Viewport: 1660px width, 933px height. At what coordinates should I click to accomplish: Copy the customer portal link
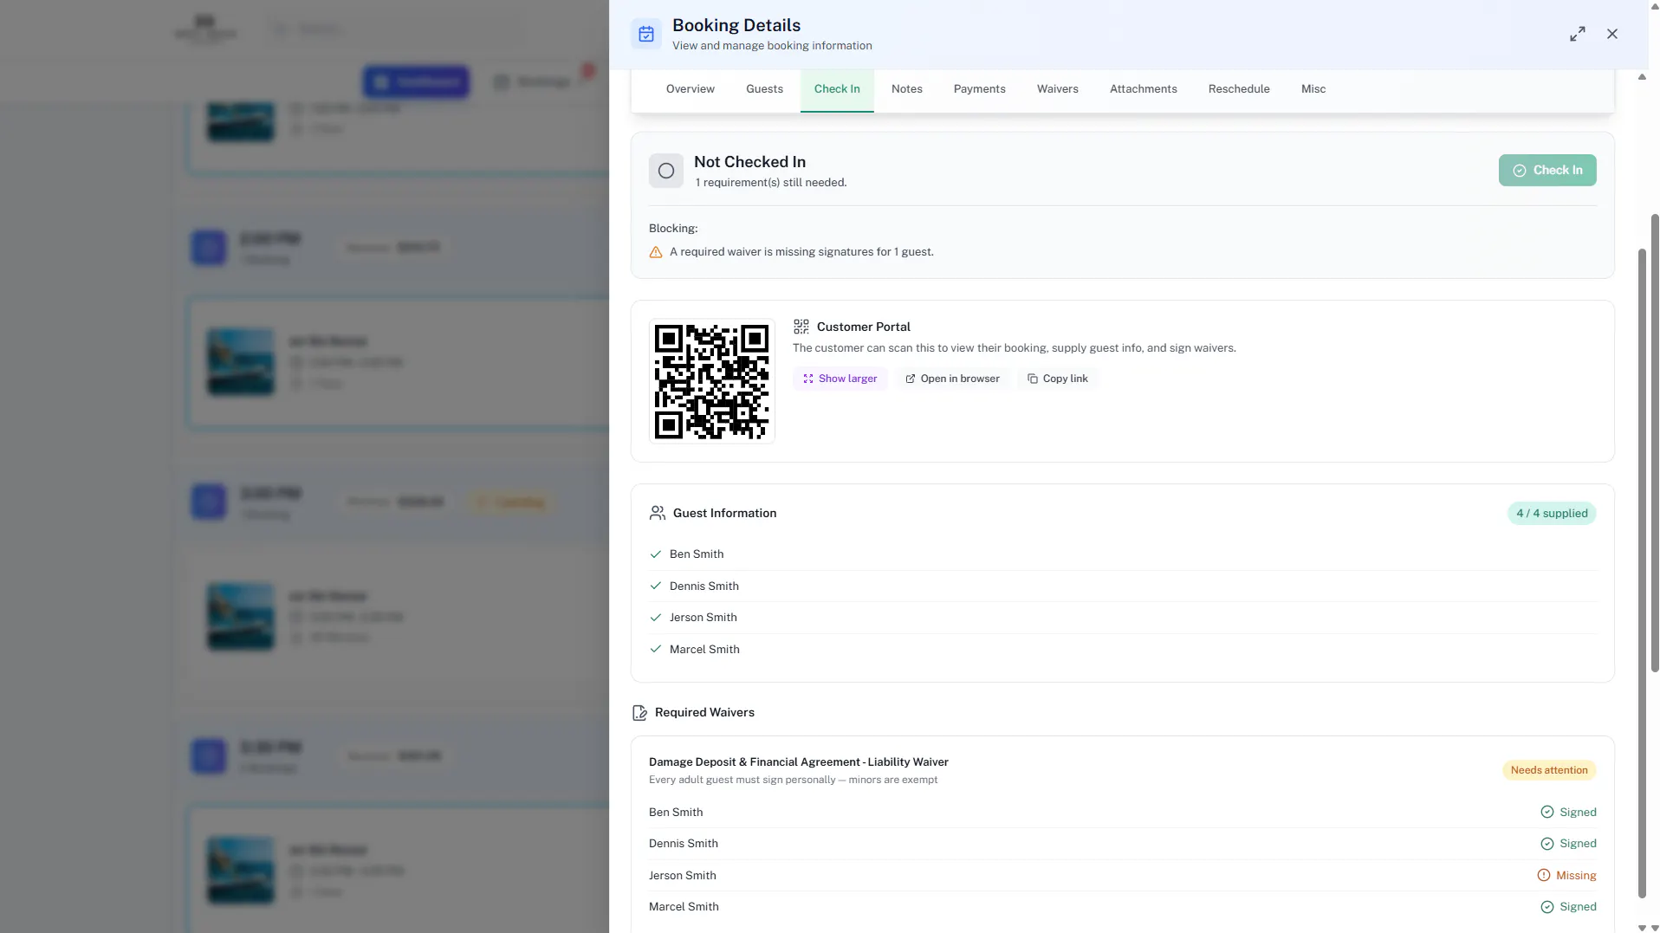[x=1057, y=379]
